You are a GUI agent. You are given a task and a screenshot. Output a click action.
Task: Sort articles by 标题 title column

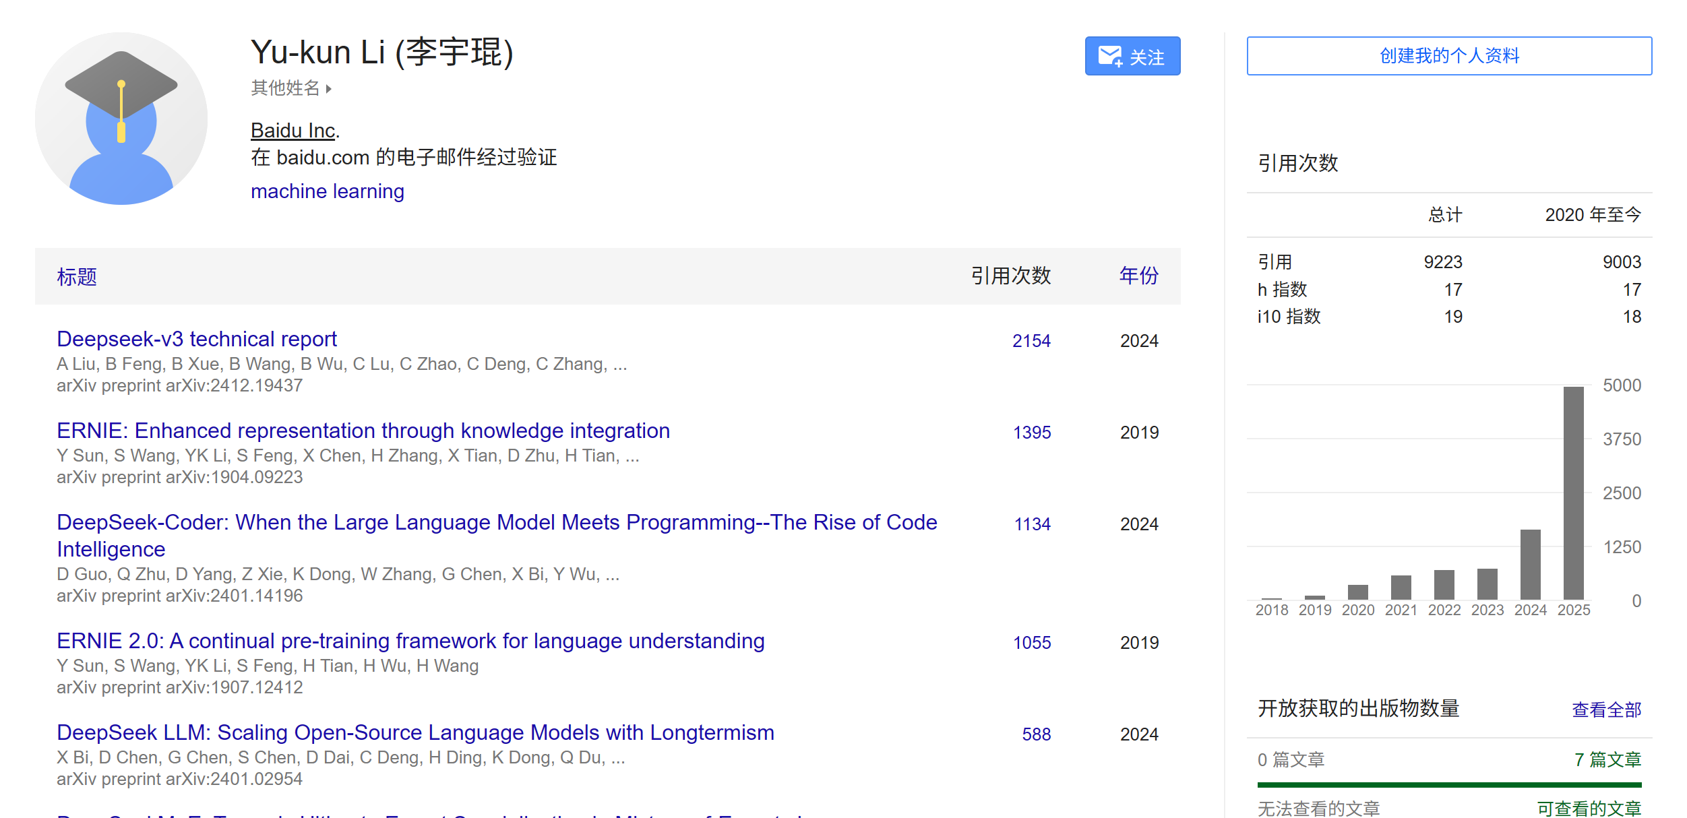click(x=75, y=276)
